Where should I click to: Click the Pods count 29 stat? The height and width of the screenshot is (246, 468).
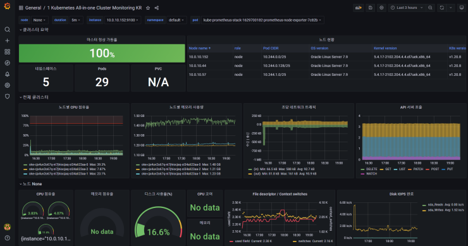(x=102, y=82)
